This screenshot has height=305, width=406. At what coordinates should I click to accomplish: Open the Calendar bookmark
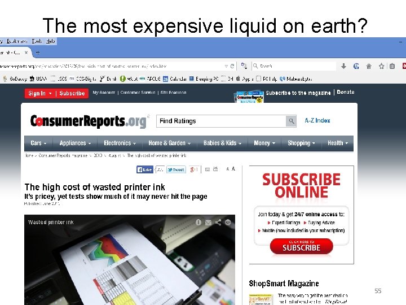tap(175, 79)
